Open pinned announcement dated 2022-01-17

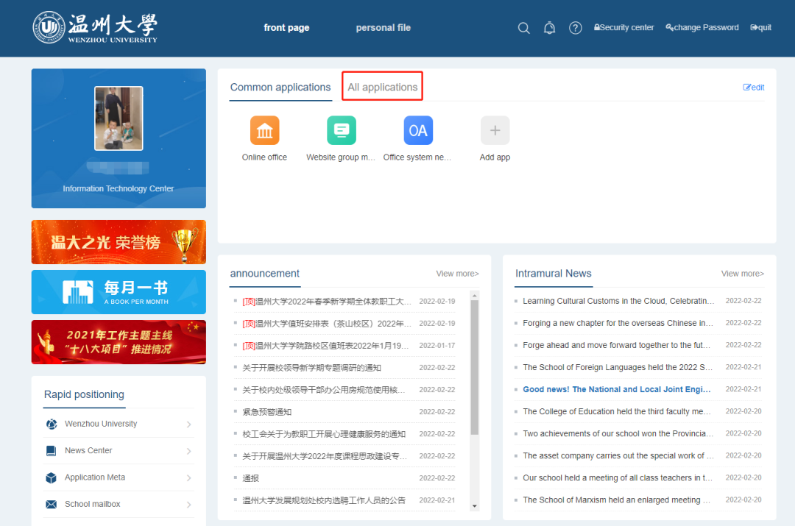[325, 346]
